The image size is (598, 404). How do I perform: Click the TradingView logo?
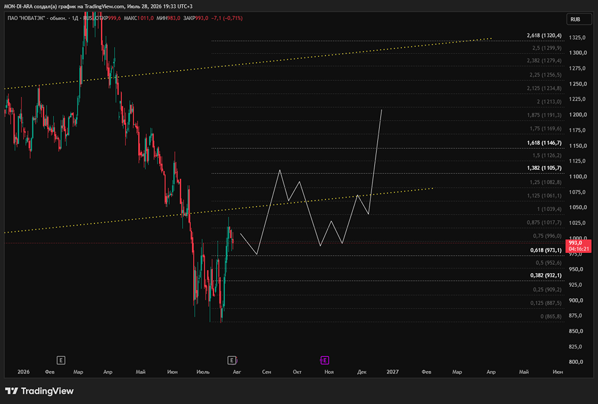[x=39, y=391]
